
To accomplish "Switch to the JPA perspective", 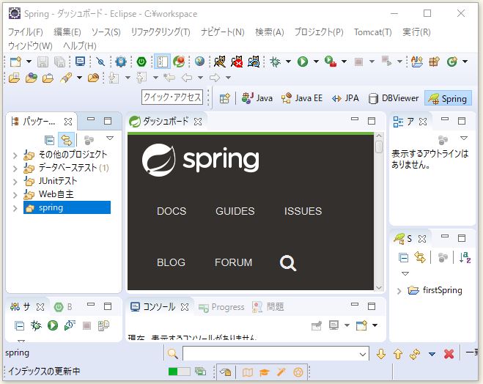I will point(345,98).
